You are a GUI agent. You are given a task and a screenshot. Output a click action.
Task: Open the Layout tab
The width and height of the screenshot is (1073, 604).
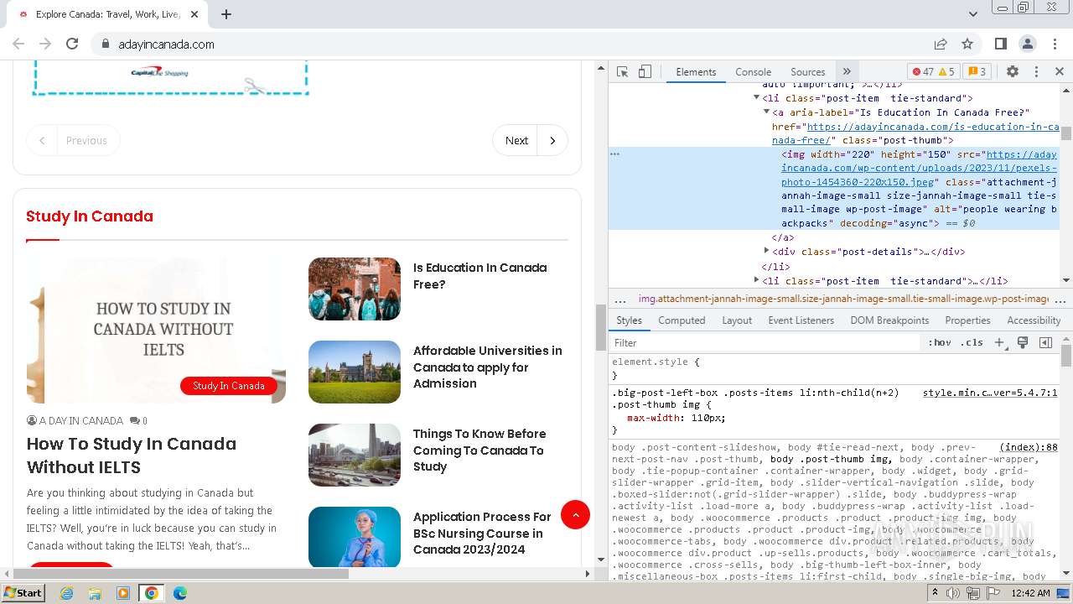pos(737,320)
